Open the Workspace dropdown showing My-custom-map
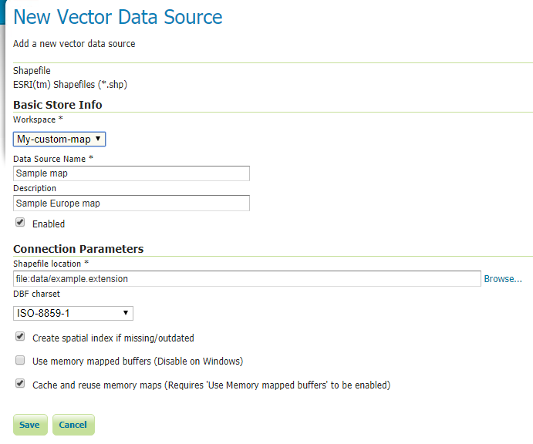The image size is (533, 444). click(x=59, y=140)
